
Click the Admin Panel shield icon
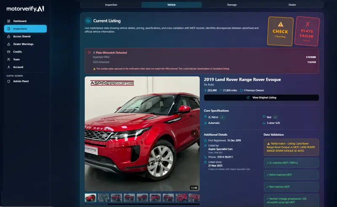[x=8, y=81]
